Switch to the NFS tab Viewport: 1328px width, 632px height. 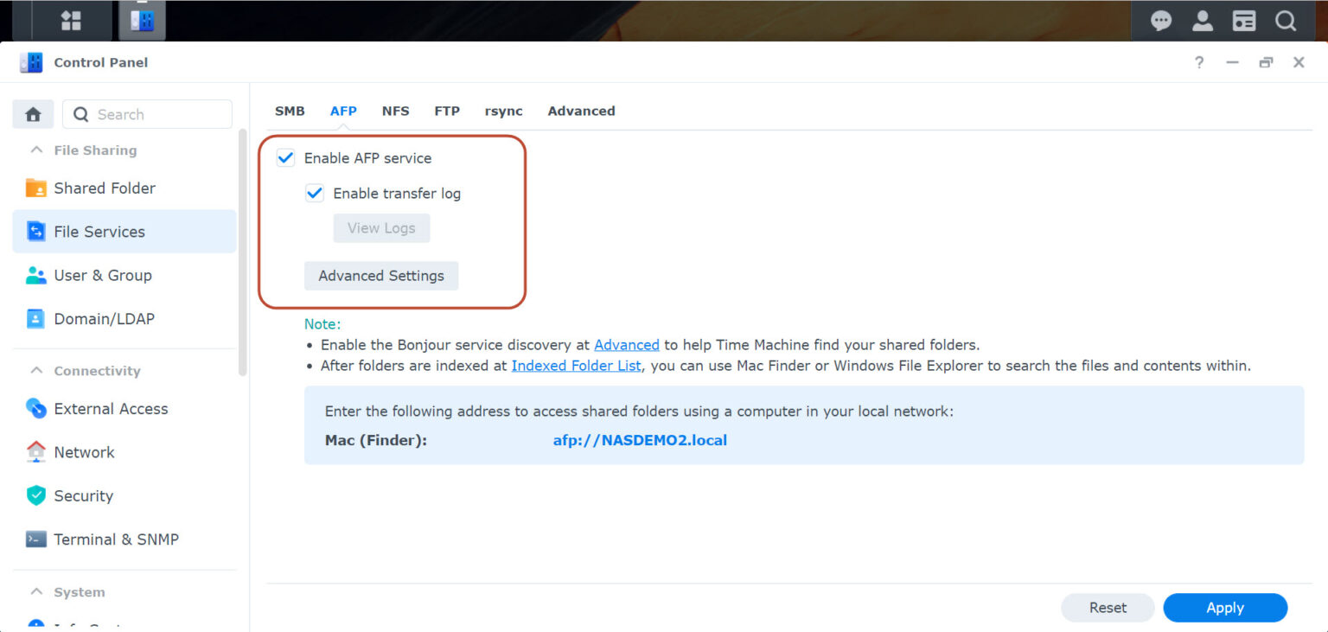click(x=395, y=111)
